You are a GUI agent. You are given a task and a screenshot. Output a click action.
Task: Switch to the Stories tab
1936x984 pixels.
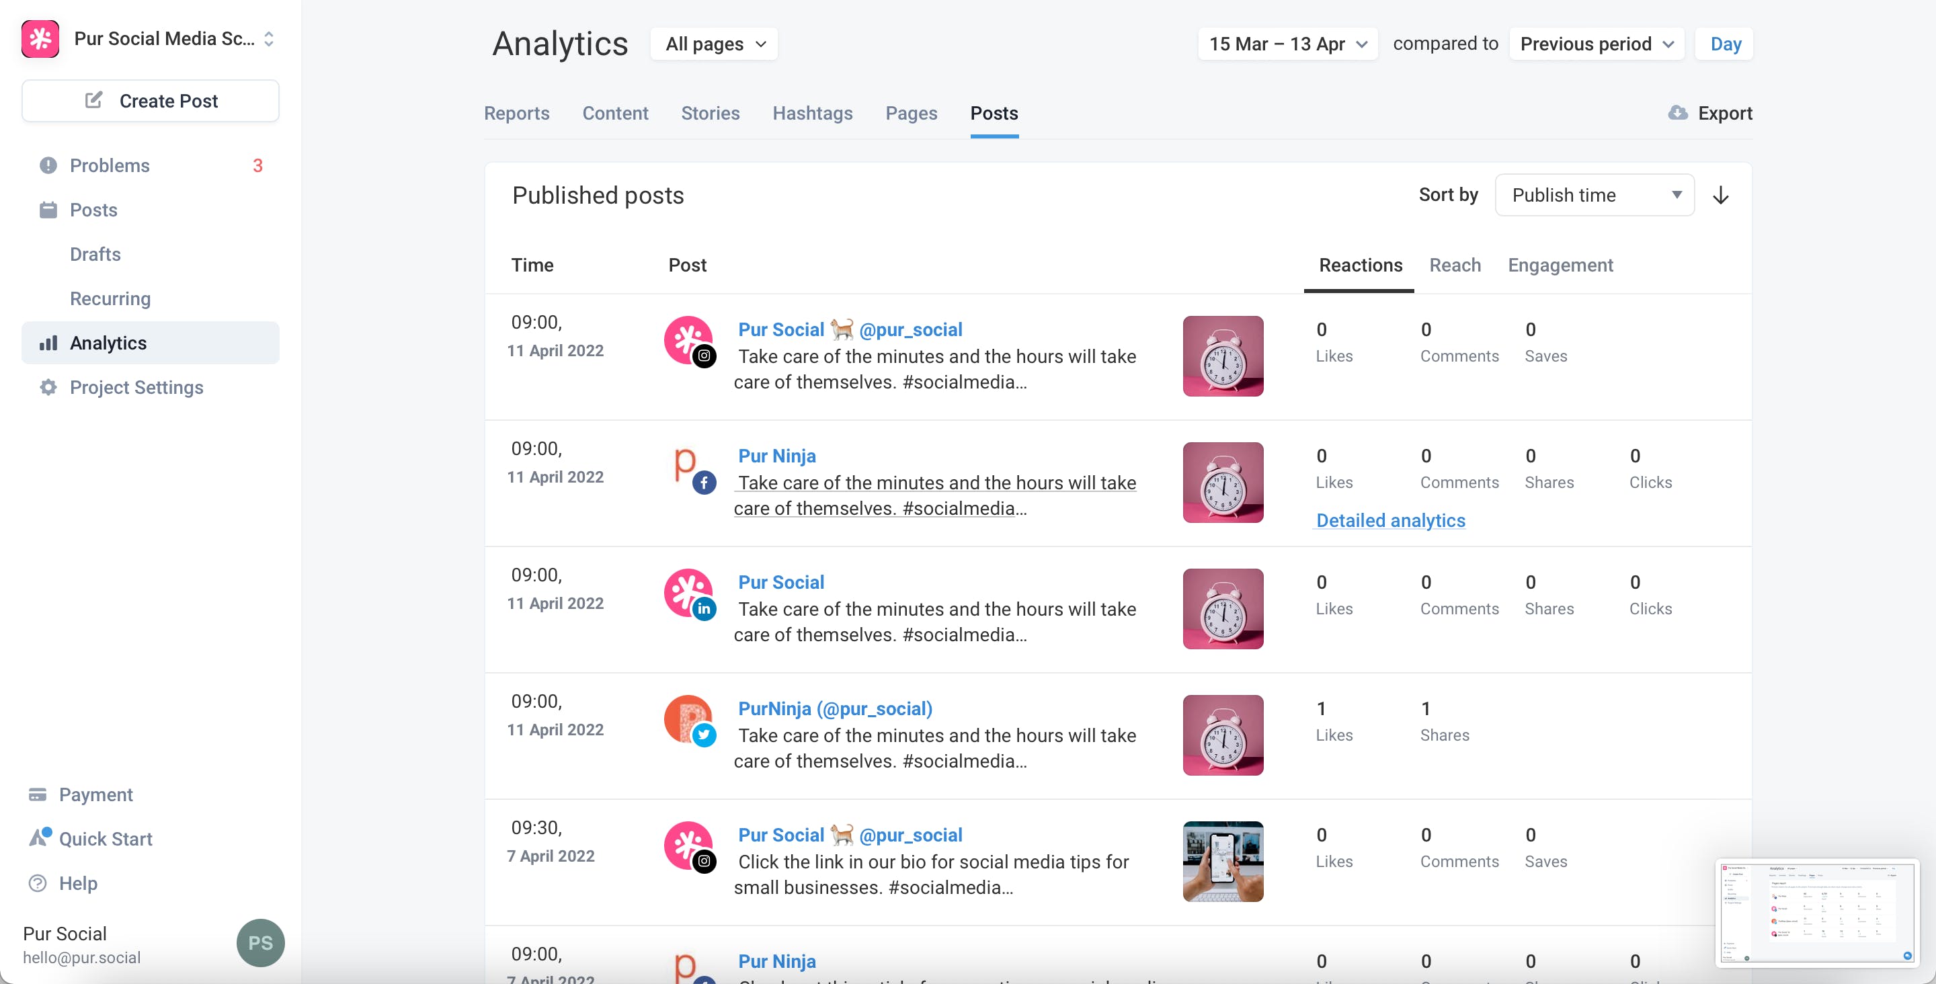click(711, 113)
